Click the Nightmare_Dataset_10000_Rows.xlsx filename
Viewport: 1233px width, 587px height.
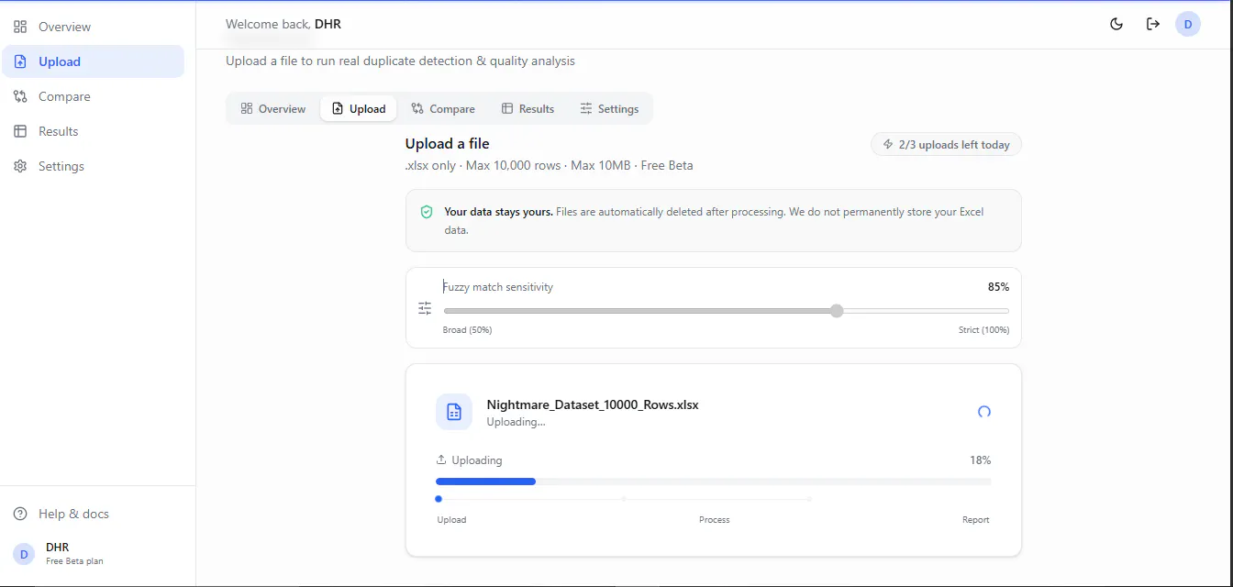pyautogui.click(x=593, y=404)
